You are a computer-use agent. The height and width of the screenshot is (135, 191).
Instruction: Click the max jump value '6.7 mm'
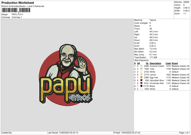point(153,54)
